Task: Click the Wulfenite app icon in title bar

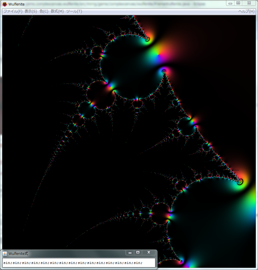Action: tap(5, 4)
